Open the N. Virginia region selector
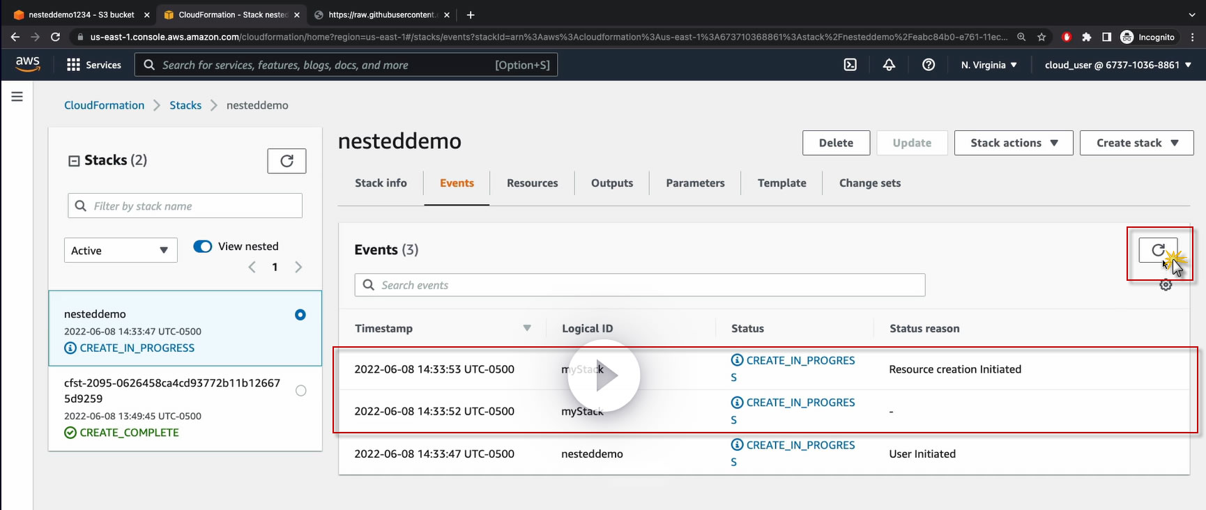Viewport: 1206px width, 510px height. (989, 65)
